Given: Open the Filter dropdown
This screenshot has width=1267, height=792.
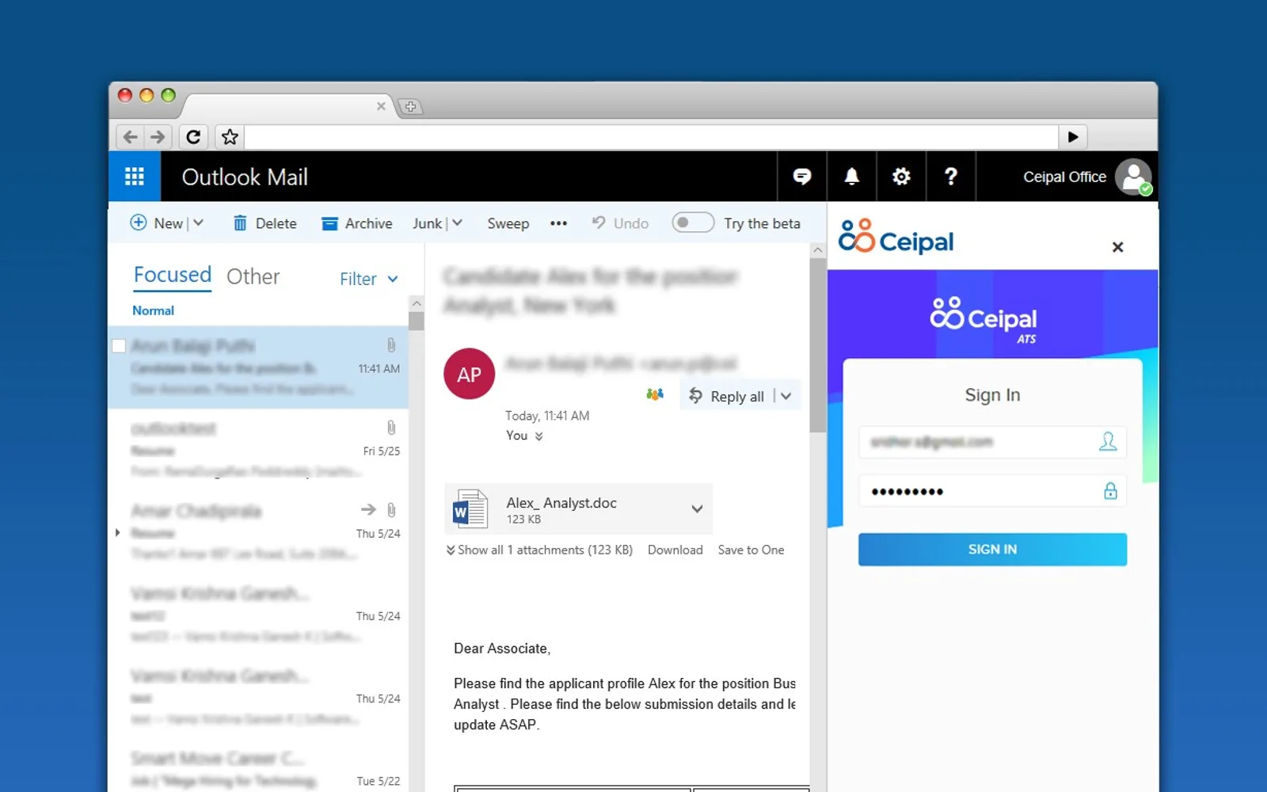Looking at the screenshot, I should pyautogui.click(x=369, y=279).
